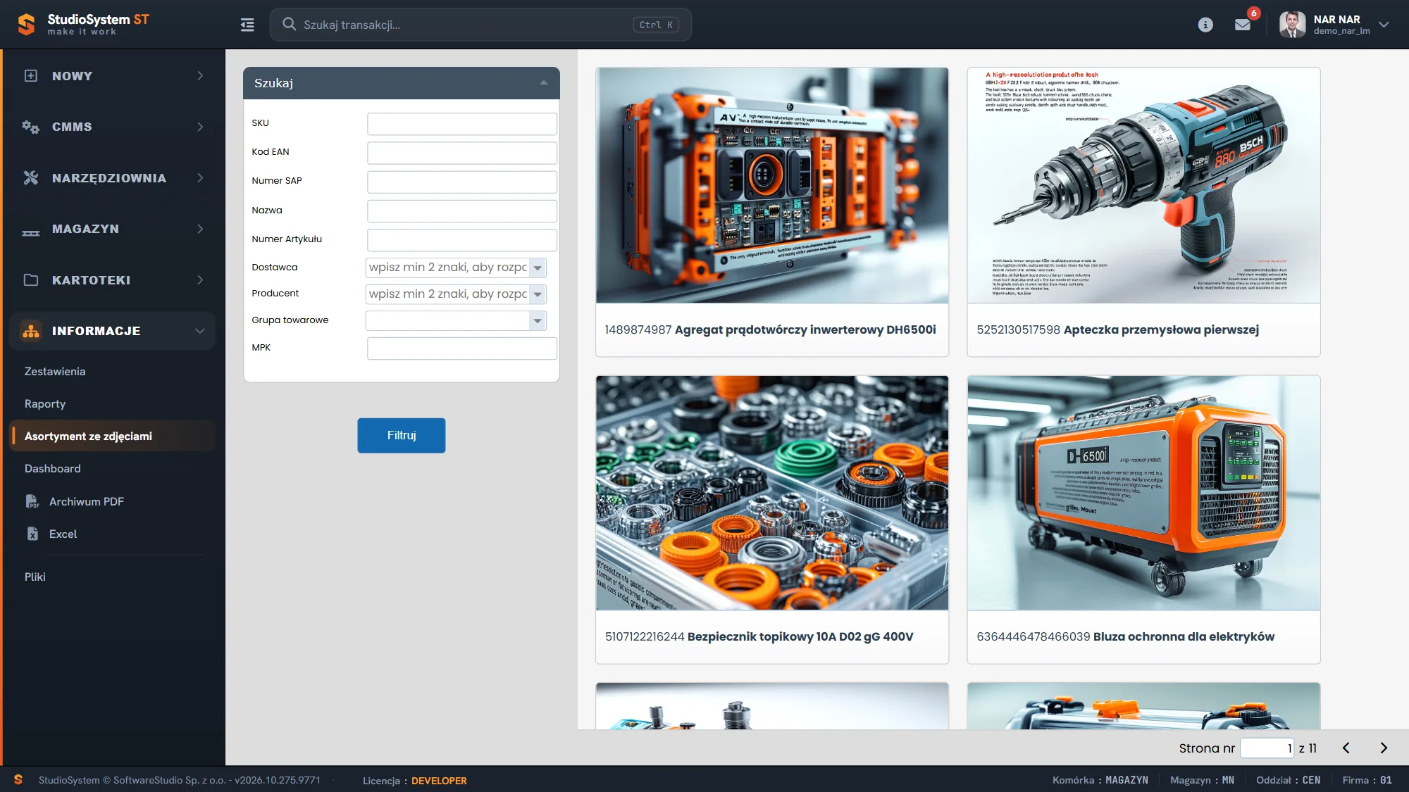Go to previous page arrow
The width and height of the screenshot is (1409, 792).
[1346, 748]
